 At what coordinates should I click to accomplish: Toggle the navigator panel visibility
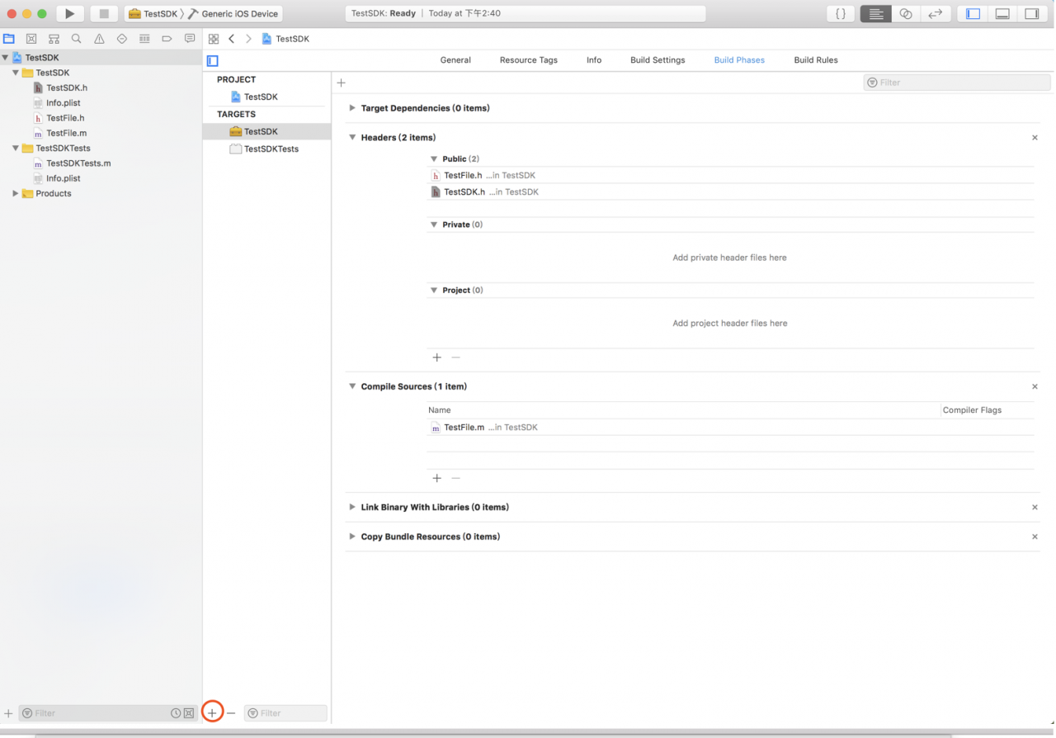[973, 13]
